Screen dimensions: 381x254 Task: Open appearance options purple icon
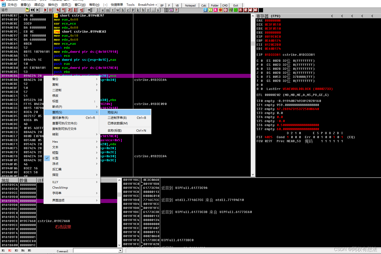tap(171, 10)
